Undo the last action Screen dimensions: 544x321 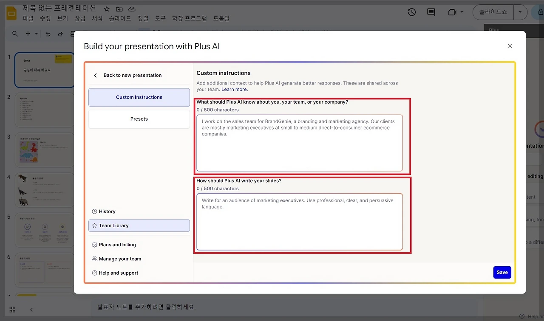pyautogui.click(x=48, y=34)
